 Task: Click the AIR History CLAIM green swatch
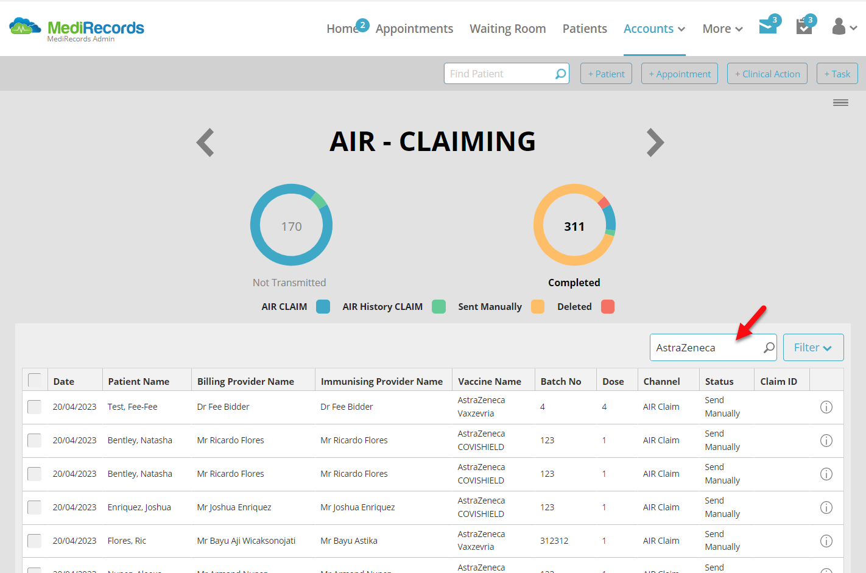coord(438,306)
